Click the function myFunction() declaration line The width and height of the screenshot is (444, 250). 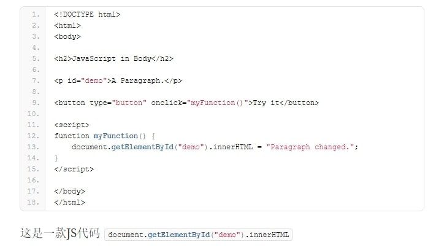105,136
